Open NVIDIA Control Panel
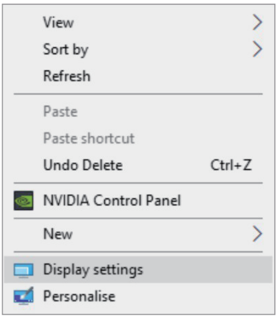This screenshot has width=279, height=318. 138,201
